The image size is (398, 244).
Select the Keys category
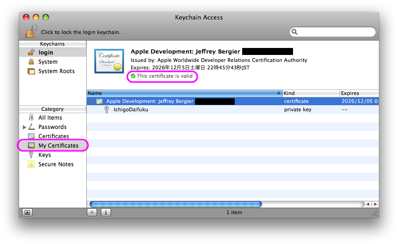click(44, 155)
